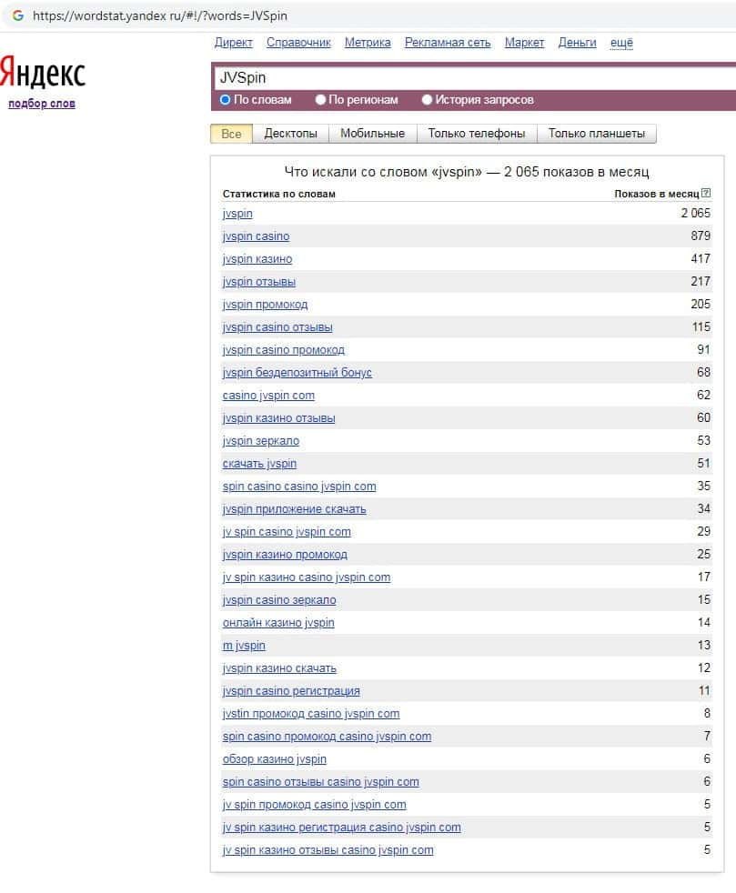Open the jvspin casino регистрация link
Viewport: 736px width, 893px height.
pyautogui.click(x=291, y=692)
